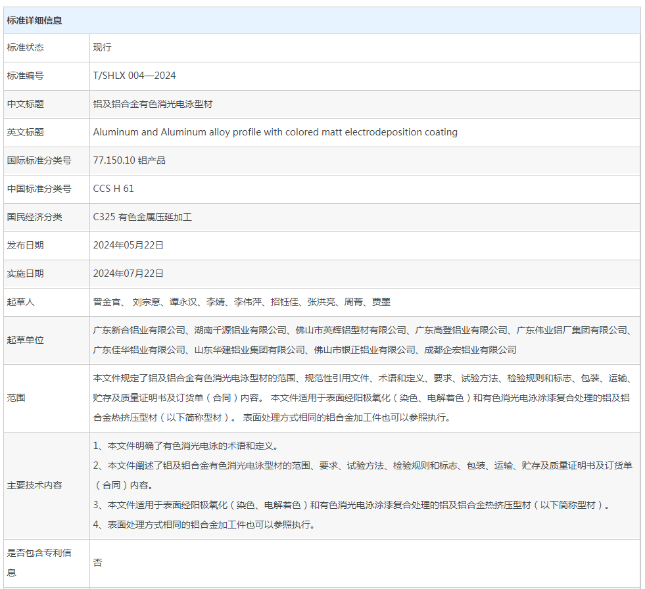Click scope line starting 合金热挤压型材
The image size is (645, 589).
coord(273,418)
